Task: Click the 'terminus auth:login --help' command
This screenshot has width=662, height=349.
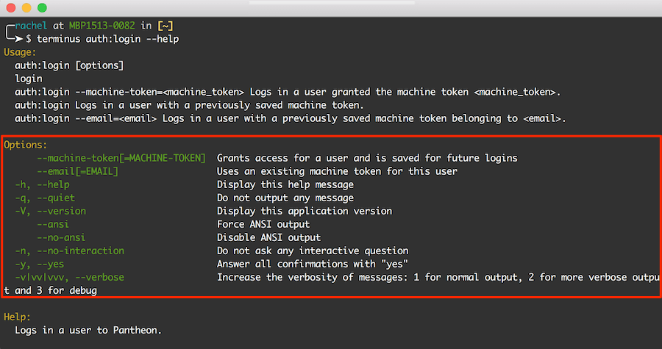Action: coord(108,39)
